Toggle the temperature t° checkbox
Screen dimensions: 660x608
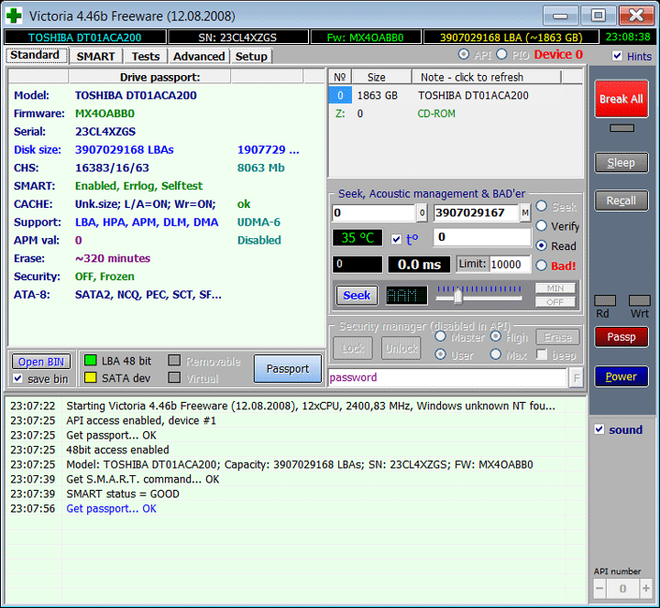pos(396,239)
